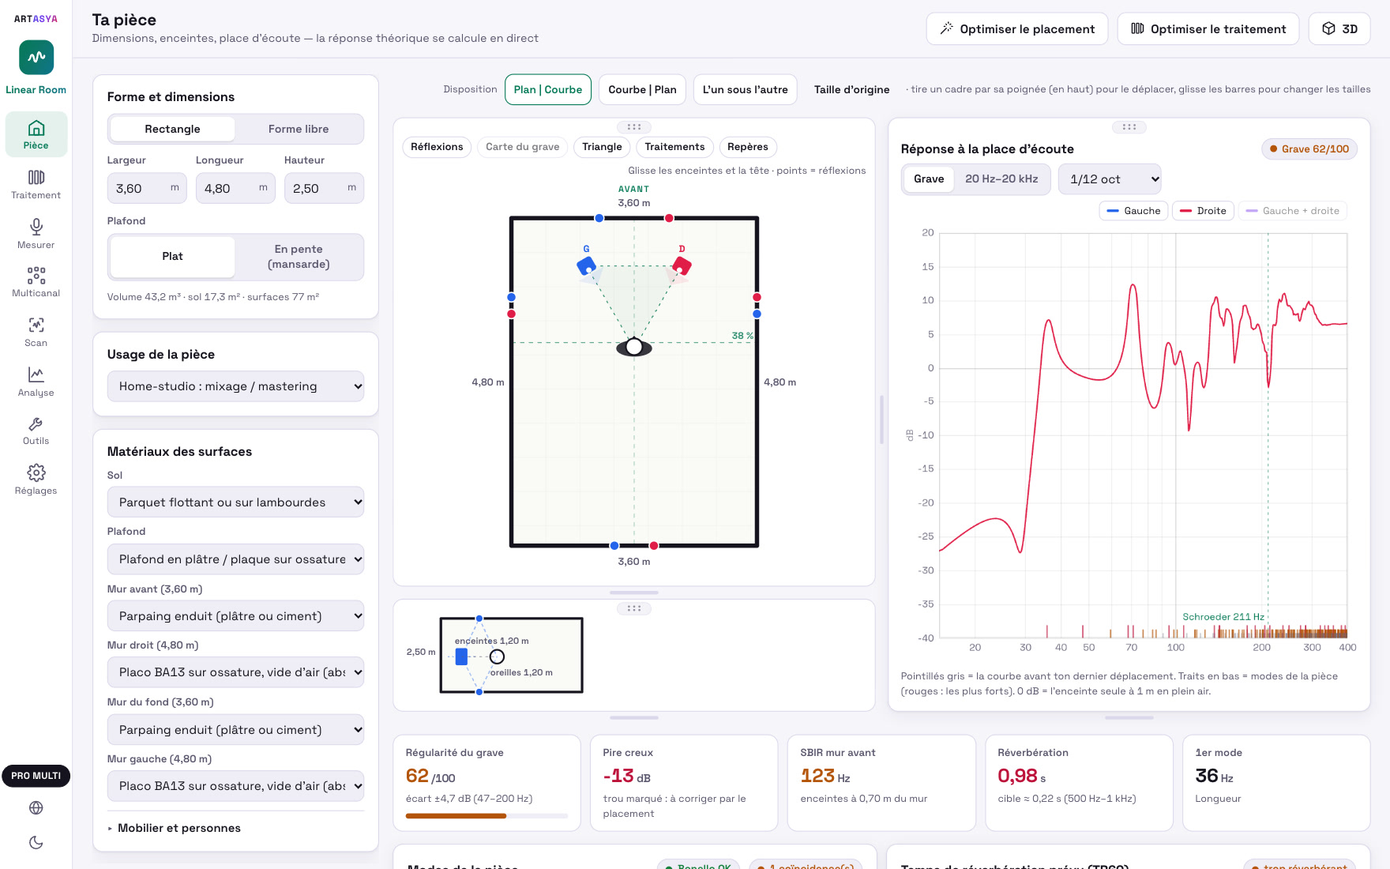Go to the Multicanal section
This screenshot has width=1390, height=869.
tap(36, 283)
